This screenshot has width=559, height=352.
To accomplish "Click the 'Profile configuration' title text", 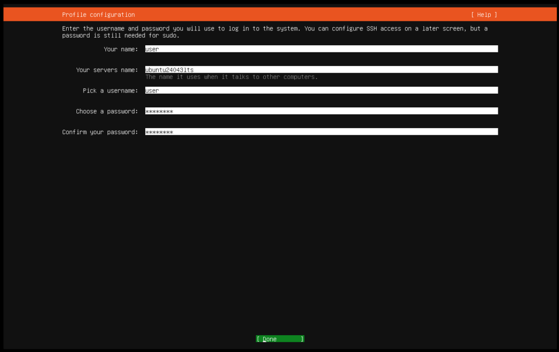I will click(98, 15).
